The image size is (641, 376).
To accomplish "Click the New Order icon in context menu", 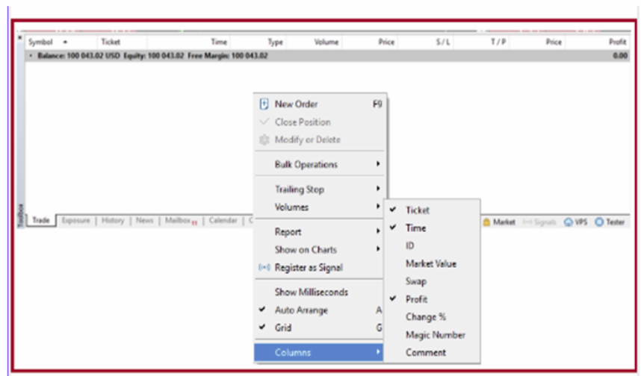I will coord(263,104).
